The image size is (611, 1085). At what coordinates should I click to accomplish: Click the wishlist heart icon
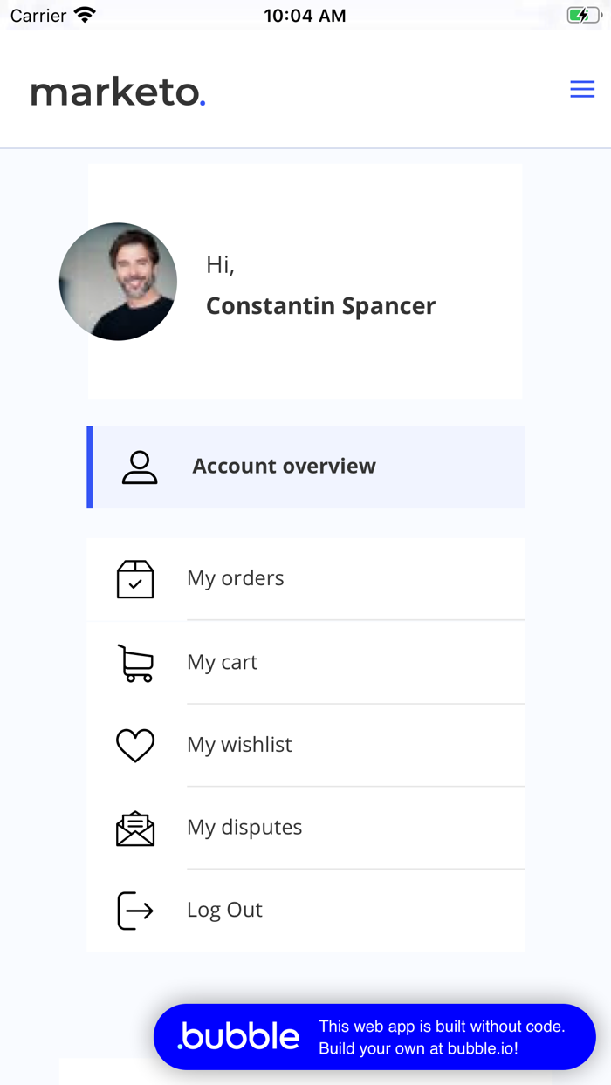(x=135, y=745)
